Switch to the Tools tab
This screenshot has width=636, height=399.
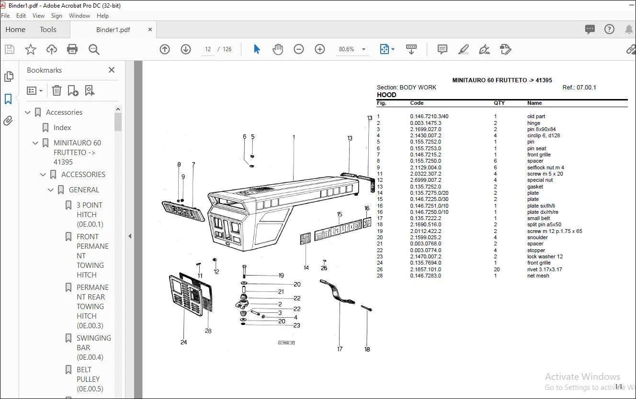click(x=48, y=30)
